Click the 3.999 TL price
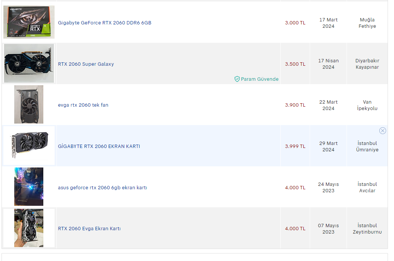 (x=295, y=146)
